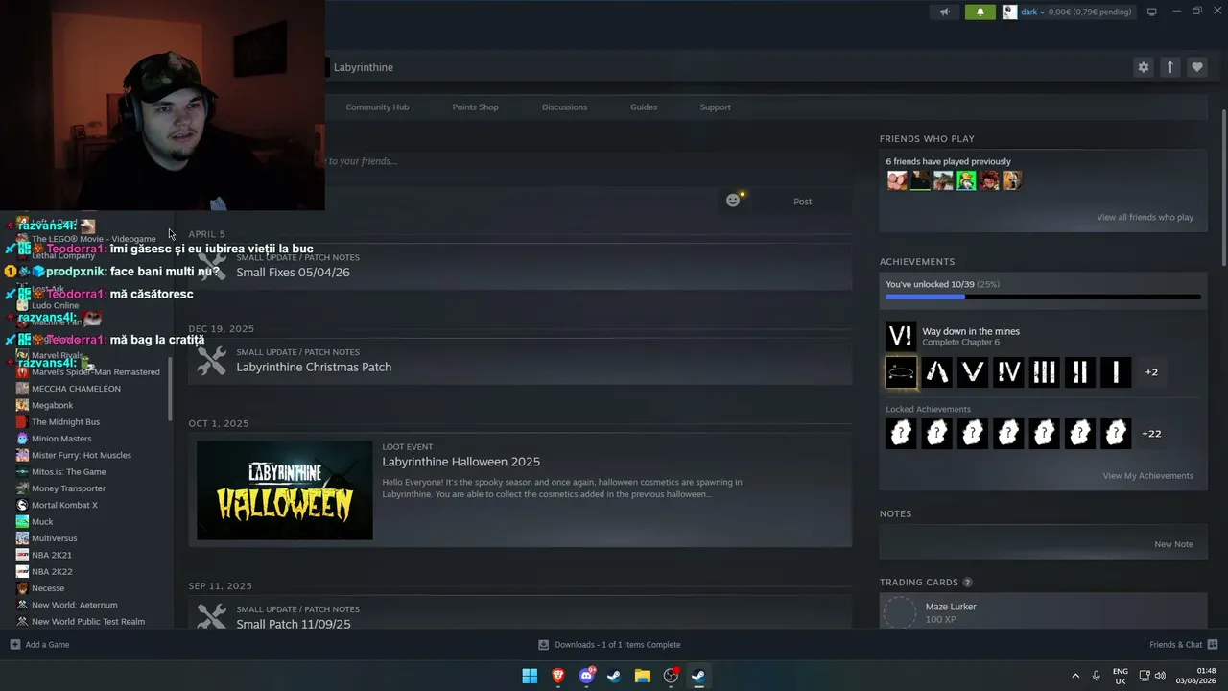Open View My Achievements
The width and height of the screenshot is (1228, 691).
click(1147, 476)
